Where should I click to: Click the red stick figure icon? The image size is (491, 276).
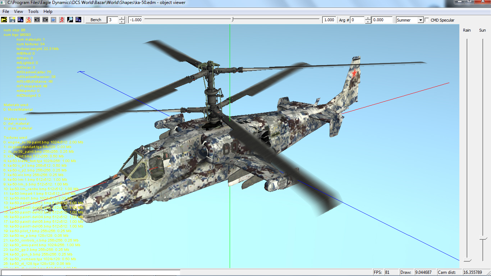coord(62,20)
